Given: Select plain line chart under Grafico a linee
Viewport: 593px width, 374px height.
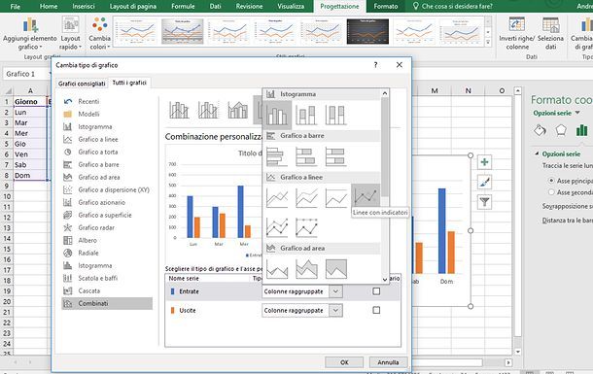Looking at the screenshot, I should [x=277, y=197].
